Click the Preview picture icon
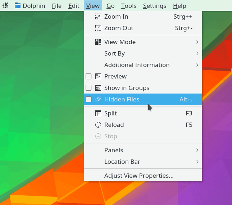 [98, 76]
